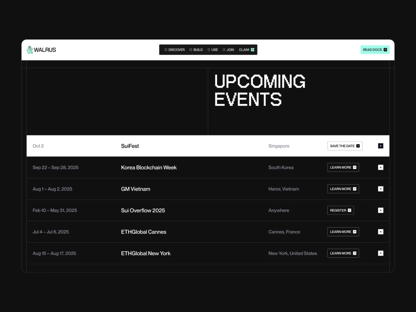Select the Korea Blockchain Week title

coord(149,167)
